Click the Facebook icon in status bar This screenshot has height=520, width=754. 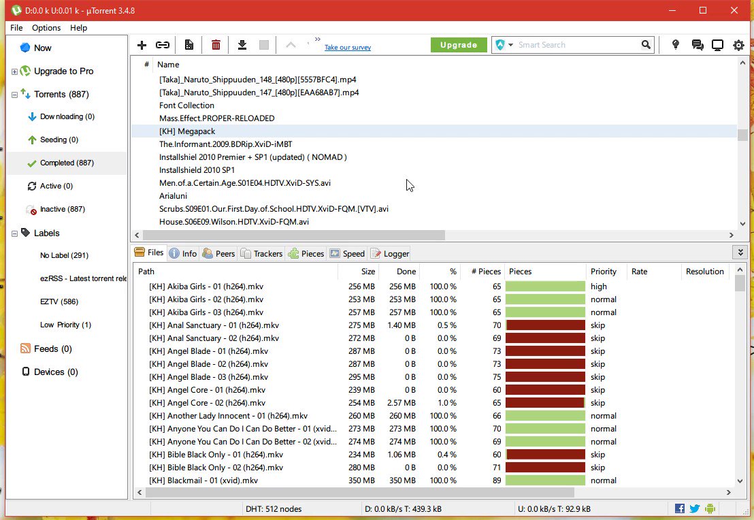point(679,508)
